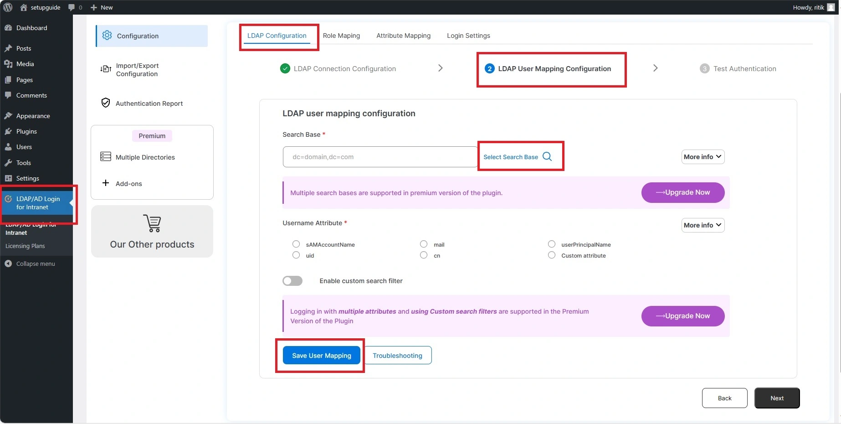The height and width of the screenshot is (424, 841).
Task: Click the Settings sliders icon
Action: pyautogui.click(x=8, y=178)
